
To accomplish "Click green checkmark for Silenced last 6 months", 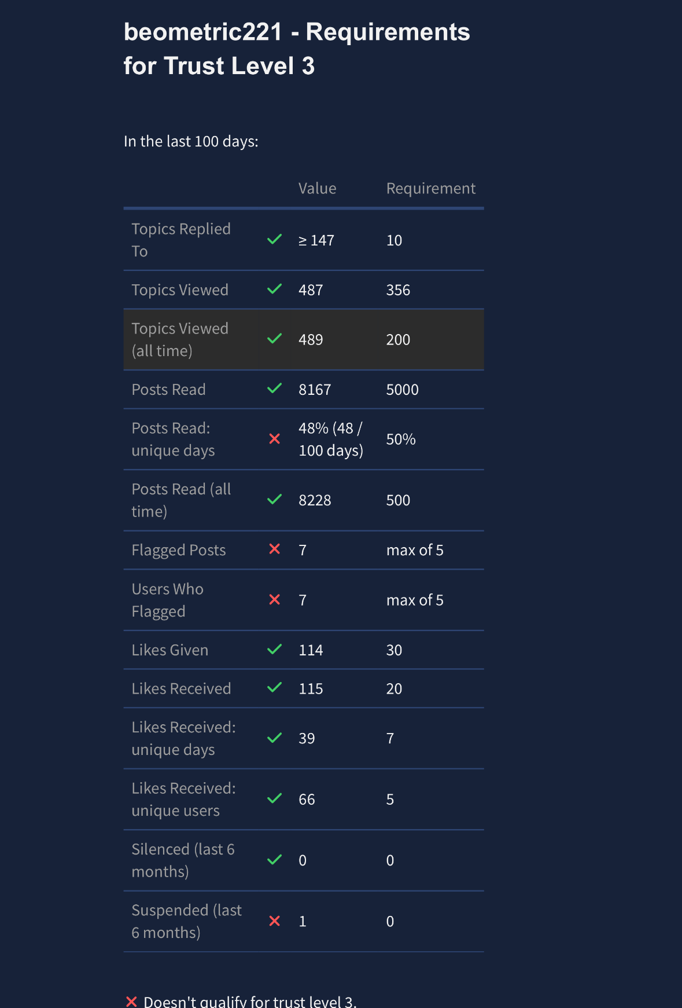I will click(x=275, y=859).
